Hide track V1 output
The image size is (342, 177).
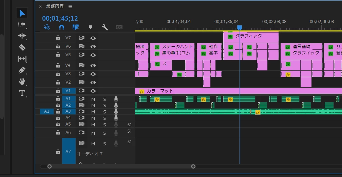coord(93,91)
